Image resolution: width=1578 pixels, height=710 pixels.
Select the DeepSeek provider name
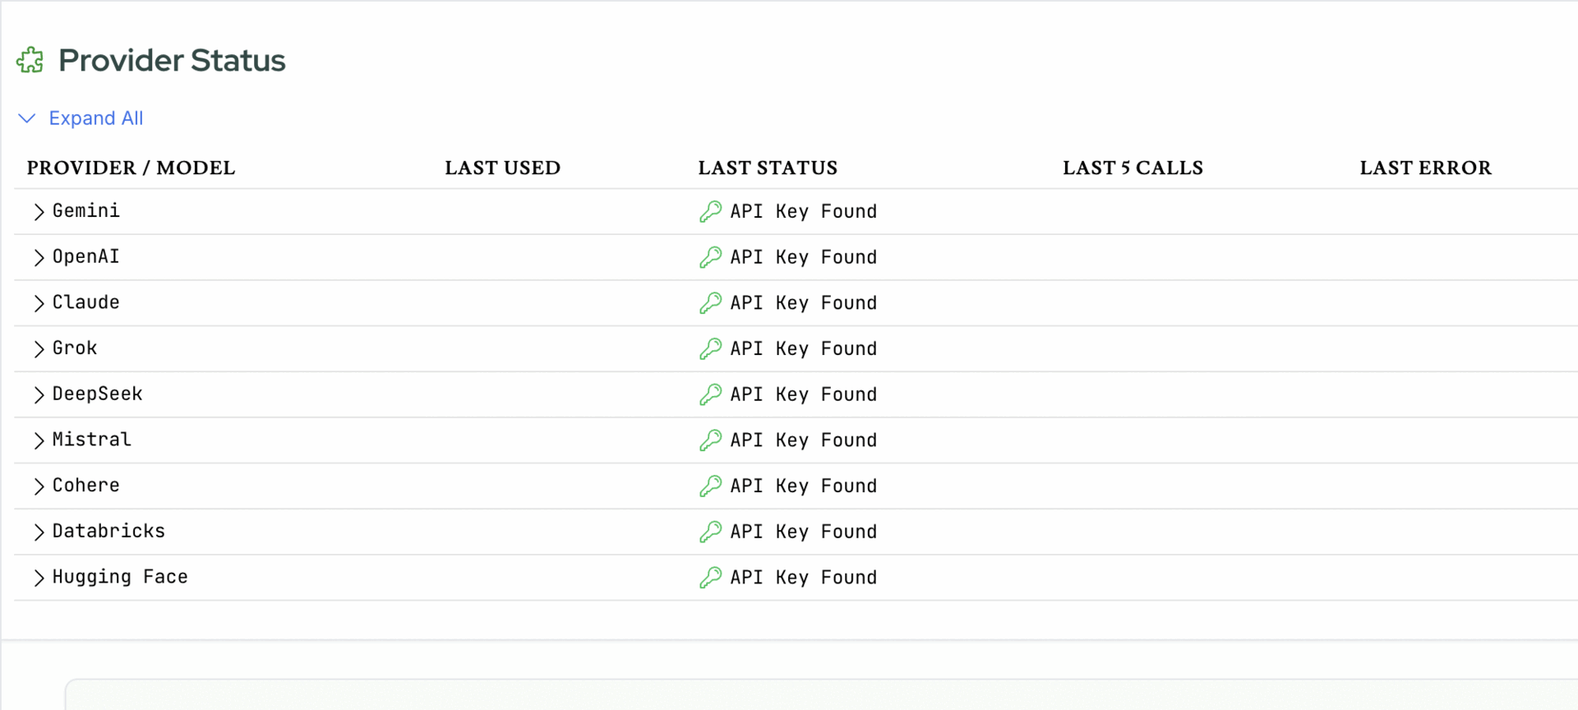pyautogui.click(x=98, y=394)
